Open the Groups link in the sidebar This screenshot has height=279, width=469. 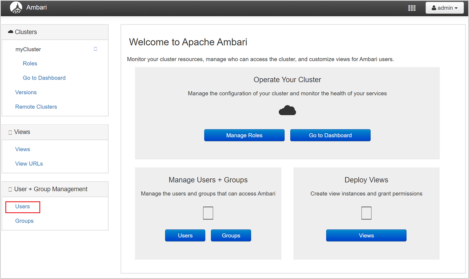24,221
